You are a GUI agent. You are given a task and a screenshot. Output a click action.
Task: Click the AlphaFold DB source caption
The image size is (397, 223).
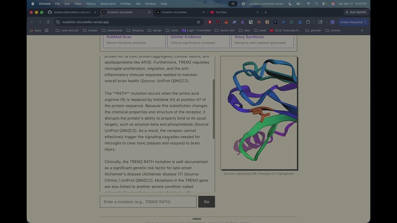pyautogui.click(x=259, y=174)
